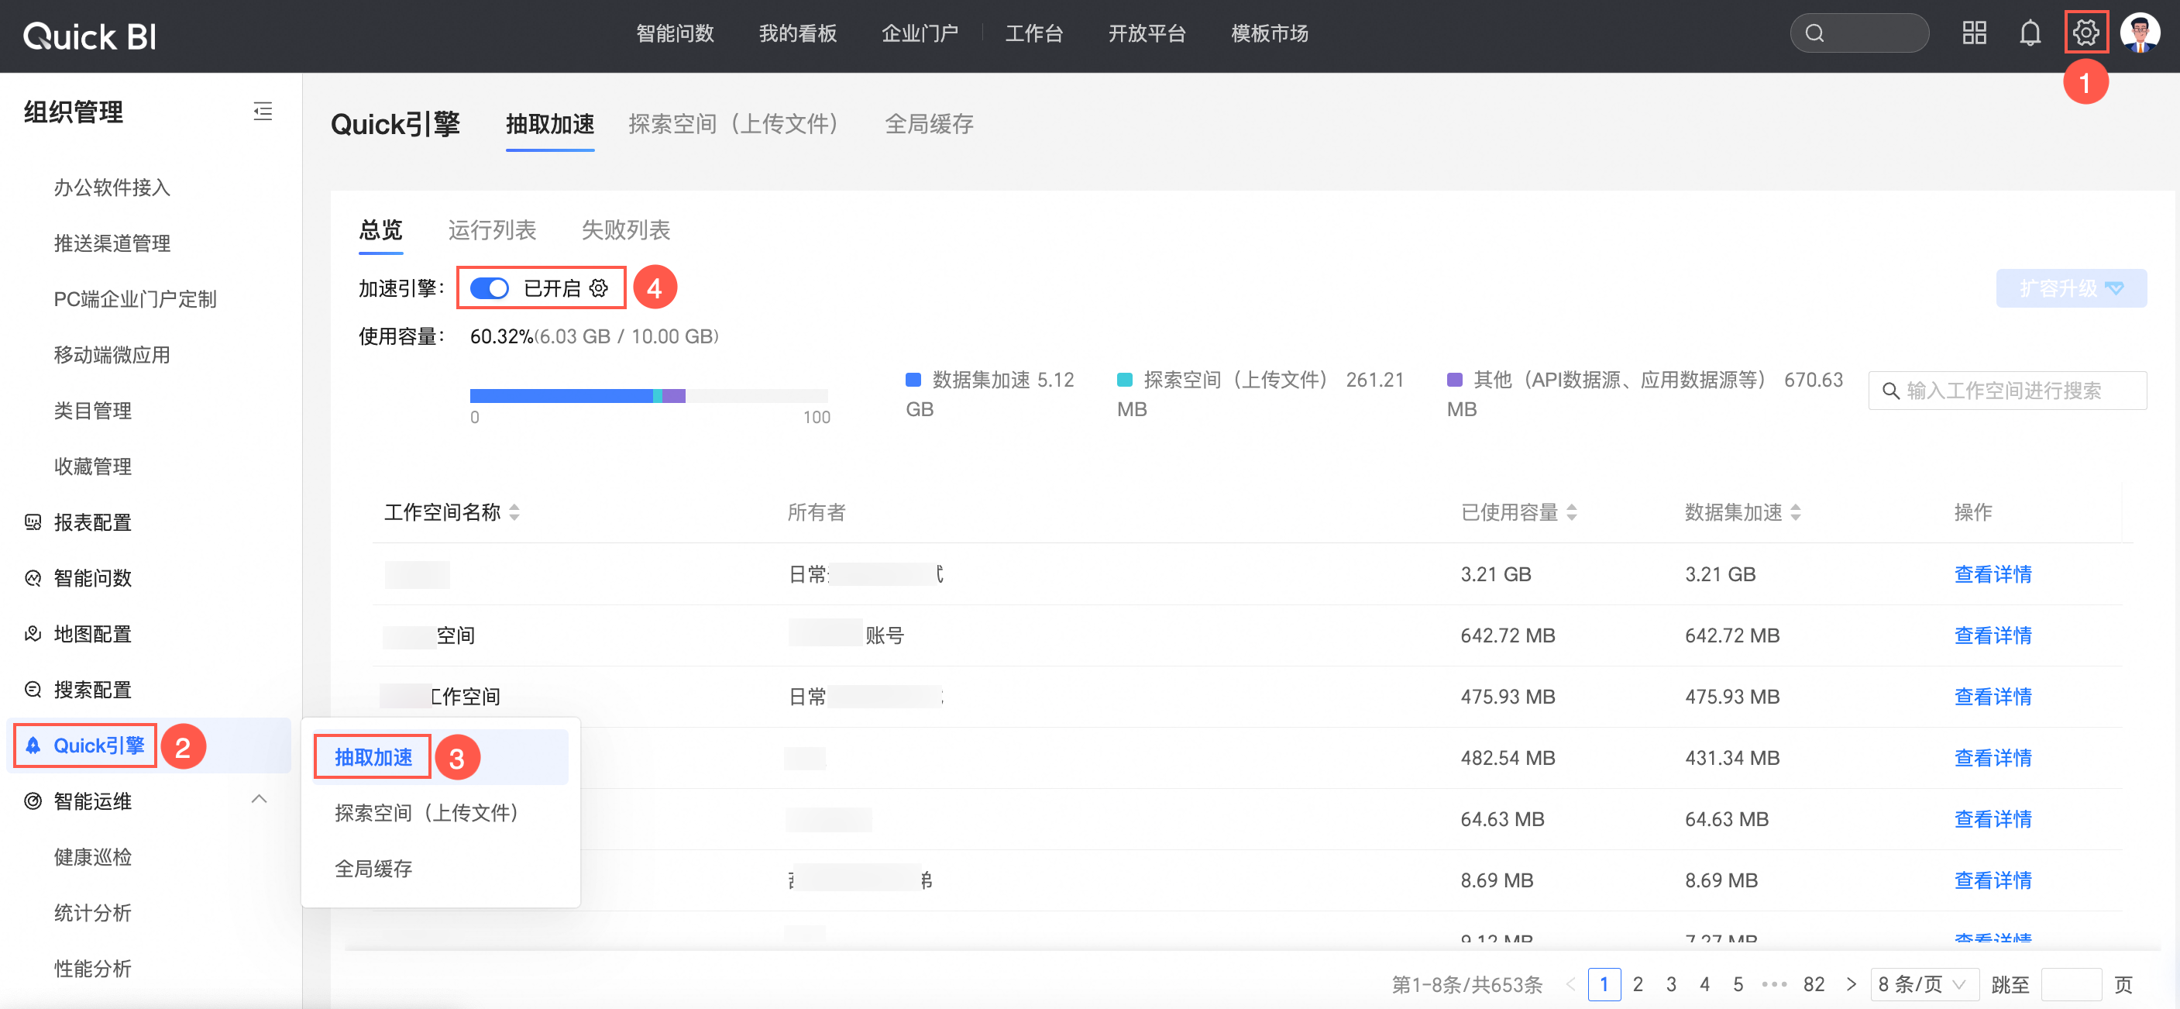Open 推送渠道管理 in sidebar
The width and height of the screenshot is (2180, 1009).
point(112,243)
